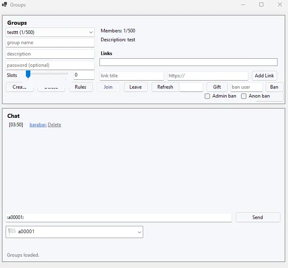Toggle the Anon ban checkbox
Image resolution: width=288 pixels, height=268 pixels.
coord(244,96)
